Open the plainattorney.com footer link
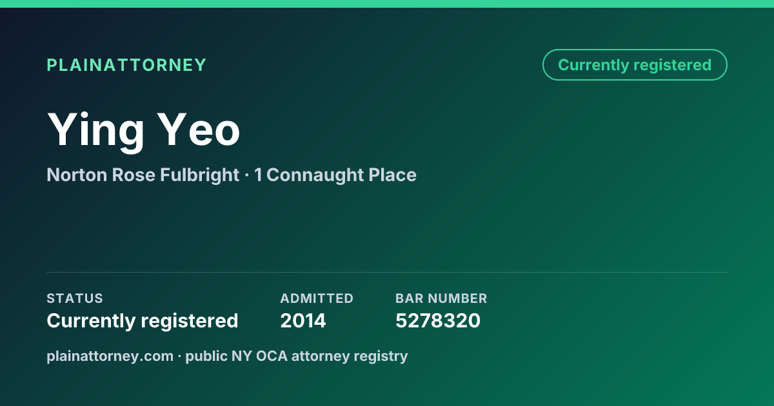Screen dimensions: 774x406 click(x=110, y=356)
